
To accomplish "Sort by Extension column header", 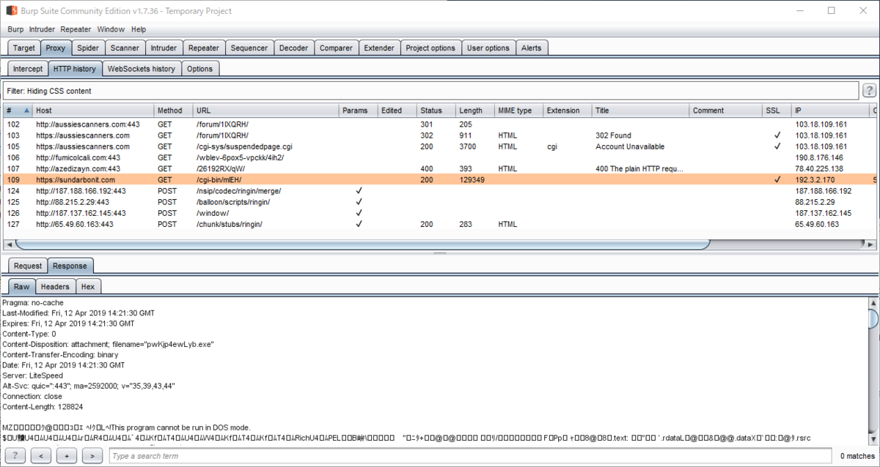I will 568,111.
